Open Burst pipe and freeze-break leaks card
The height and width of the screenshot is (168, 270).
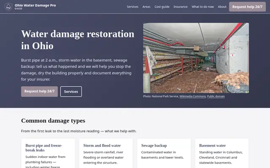point(48,153)
